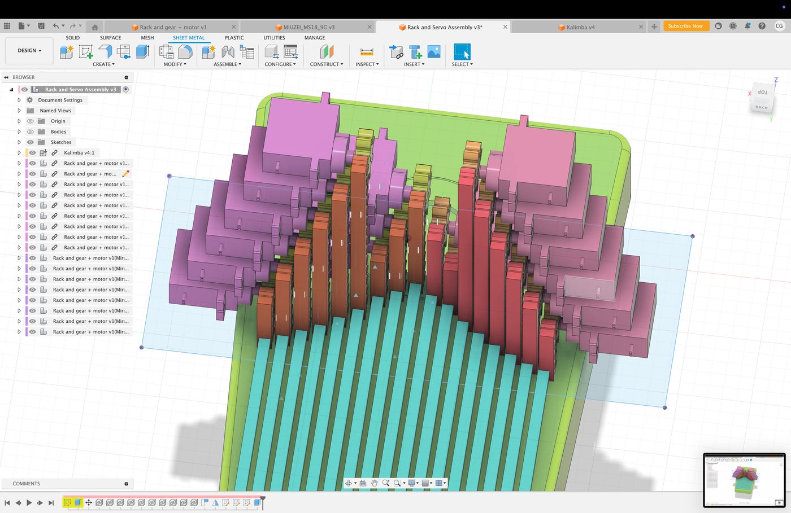Select the Joint tool in Assemble
This screenshot has width=791, height=513.
point(228,52)
